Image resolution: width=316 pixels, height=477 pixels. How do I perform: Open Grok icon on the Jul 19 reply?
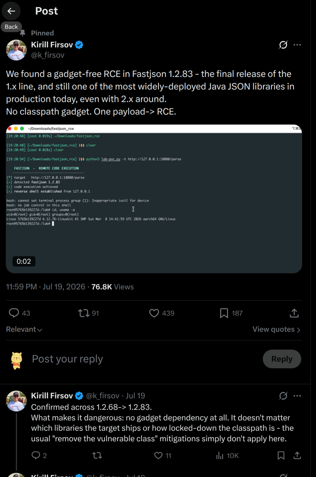point(283,396)
